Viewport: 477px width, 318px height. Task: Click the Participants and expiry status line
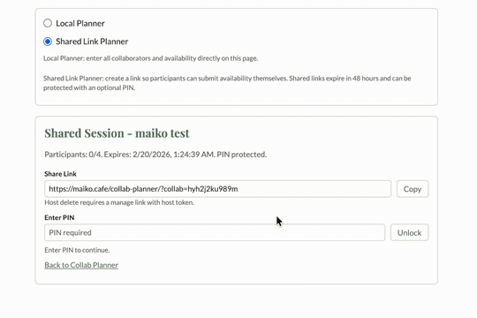pyautogui.click(x=155, y=155)
